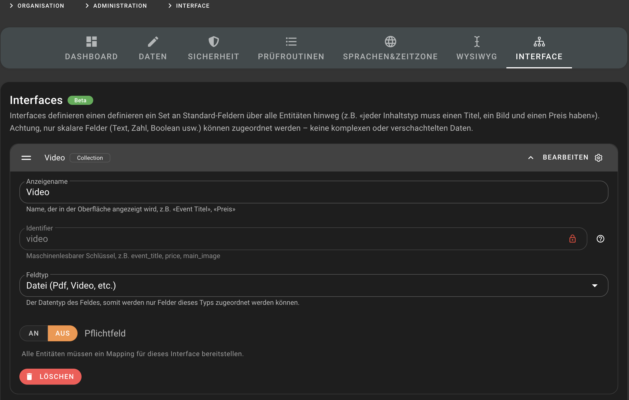Click the Bearbeiten button
Viewport: 629px width, 400px height.
pos(565,158)
